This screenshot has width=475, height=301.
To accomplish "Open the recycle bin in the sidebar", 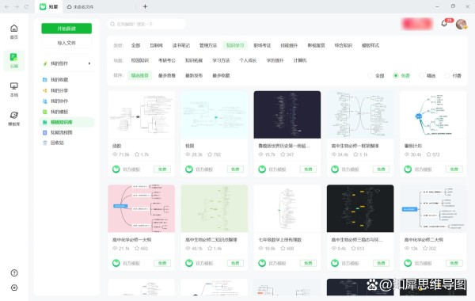I will point(54,143).
